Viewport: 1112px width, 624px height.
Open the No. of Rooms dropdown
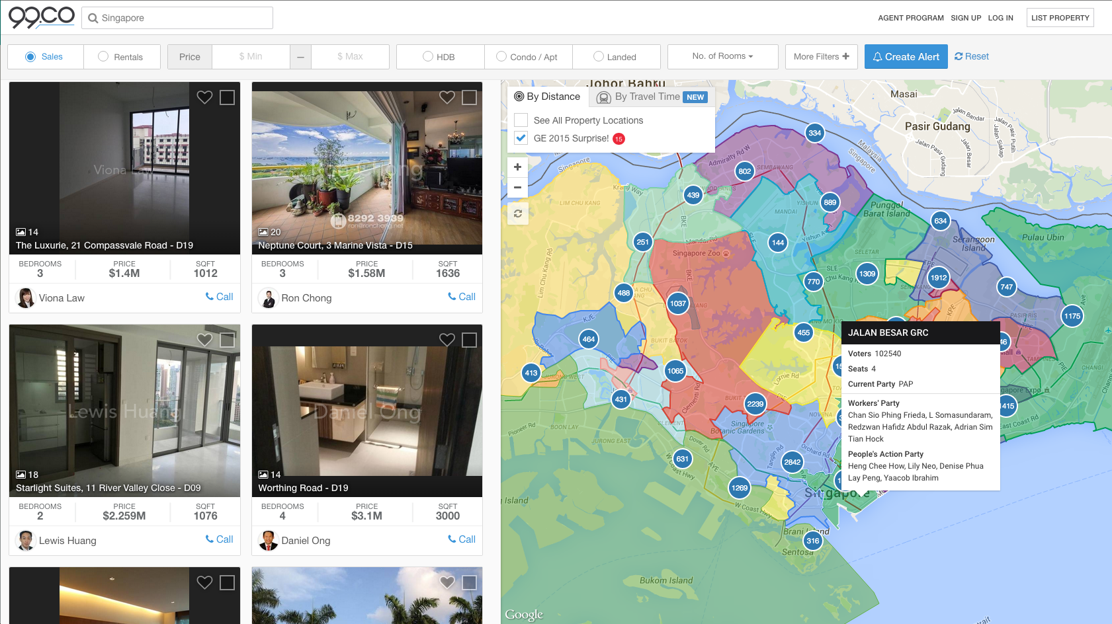723,57
